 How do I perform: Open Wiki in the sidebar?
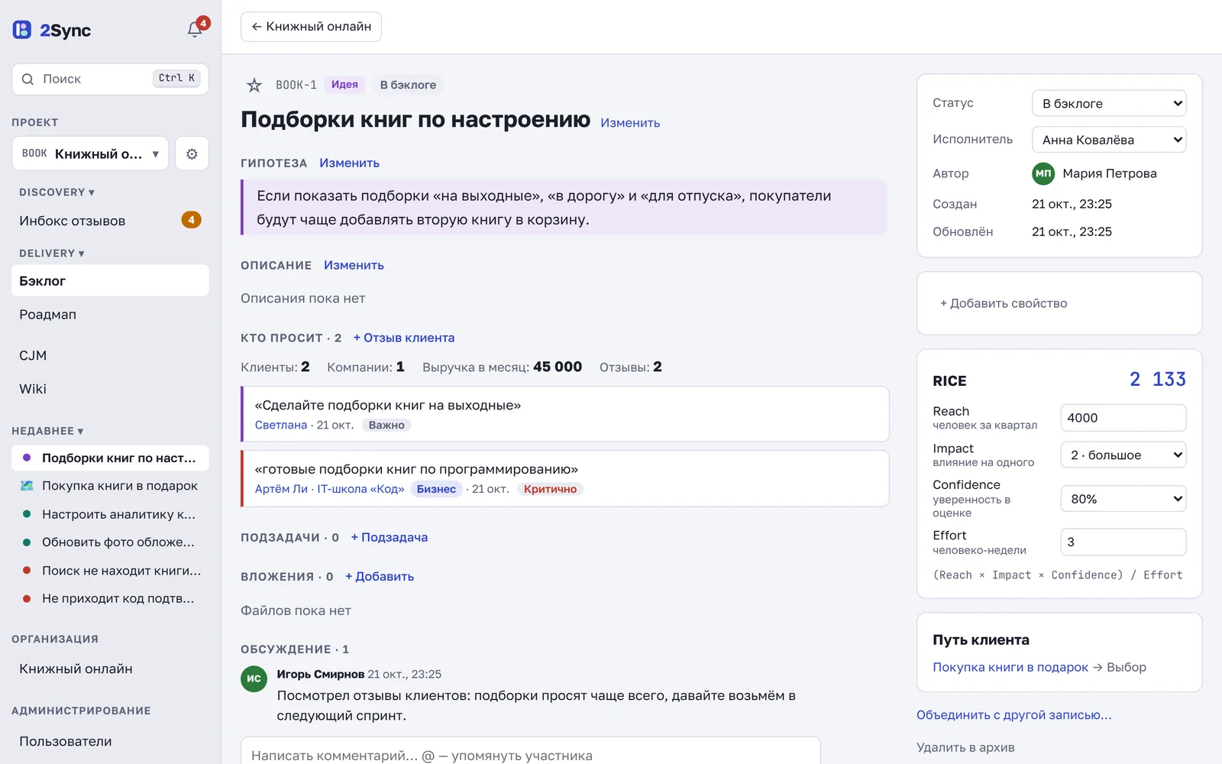[x=110, y=389]
